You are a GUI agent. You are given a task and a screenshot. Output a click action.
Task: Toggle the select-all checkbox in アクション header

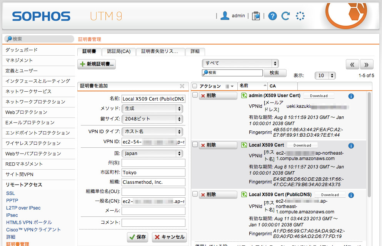coord(195,86)
